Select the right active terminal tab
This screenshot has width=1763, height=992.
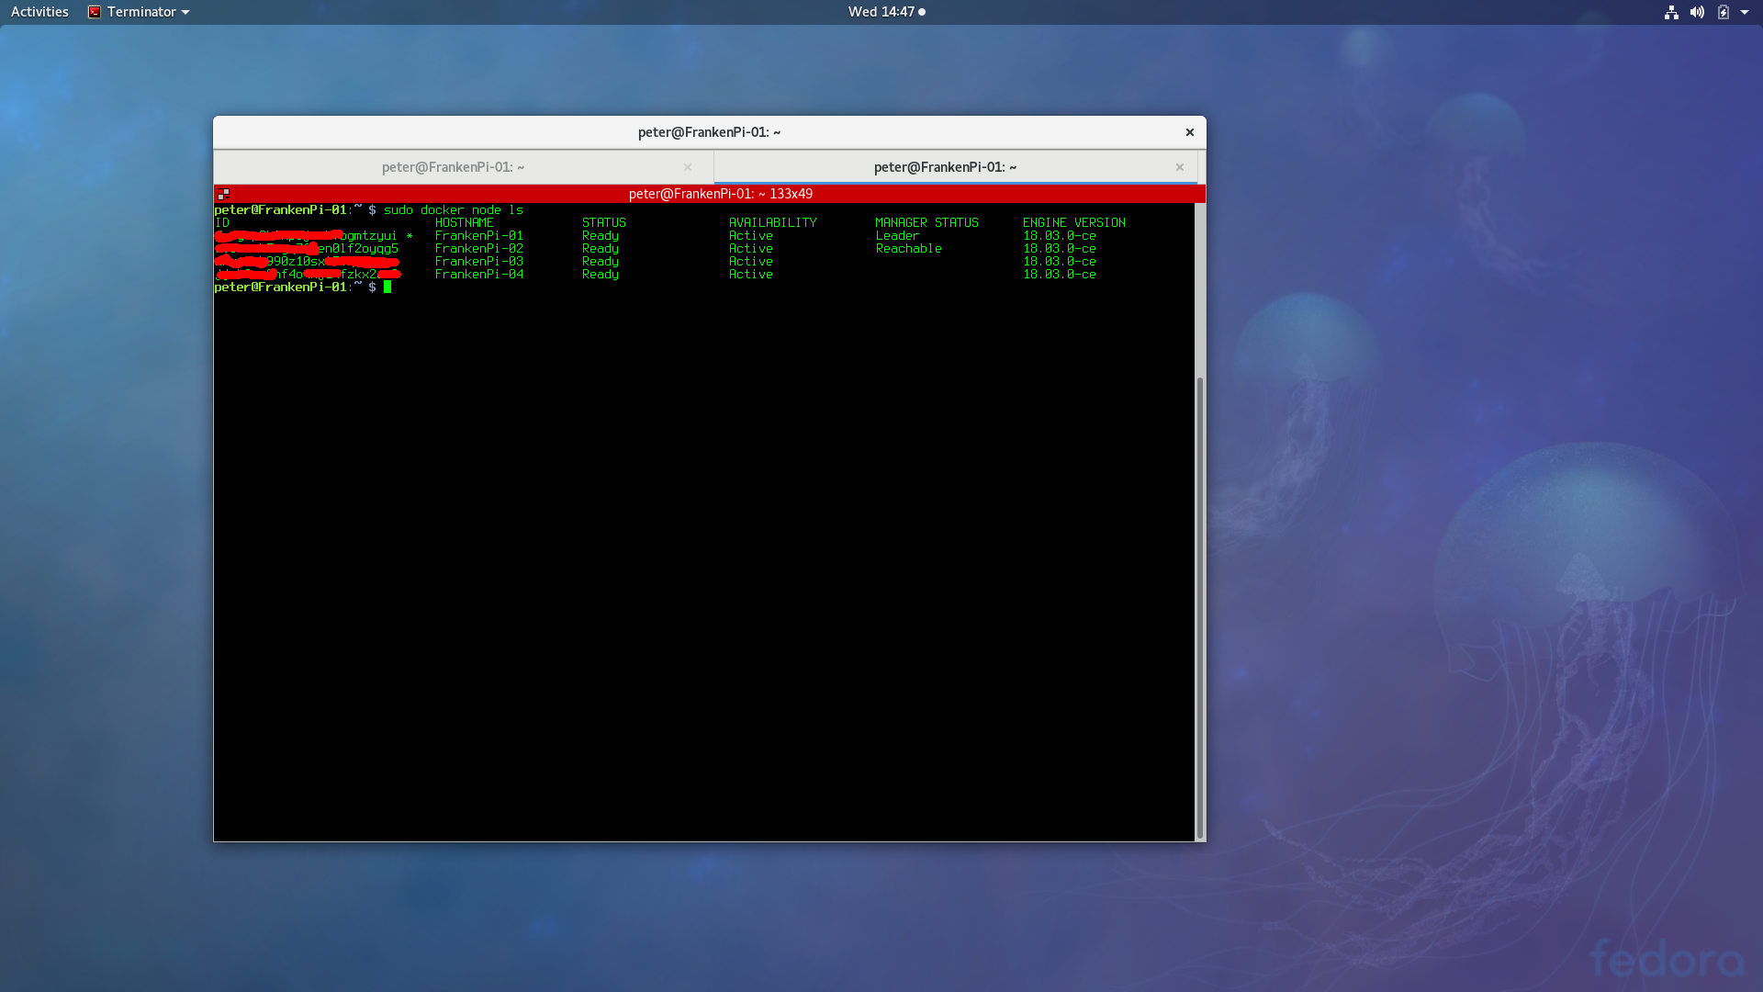point(945,167)
